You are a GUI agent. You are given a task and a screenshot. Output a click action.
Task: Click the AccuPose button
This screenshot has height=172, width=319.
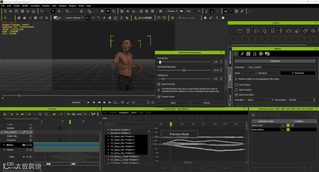point(143,18)
